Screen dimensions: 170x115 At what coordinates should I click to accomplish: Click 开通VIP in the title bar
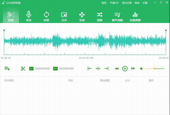click(114, 3)
